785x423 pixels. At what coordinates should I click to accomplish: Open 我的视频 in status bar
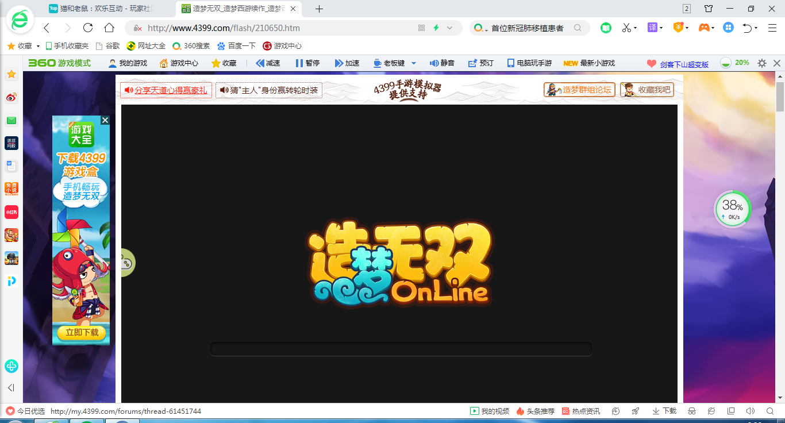pos(490,411)
